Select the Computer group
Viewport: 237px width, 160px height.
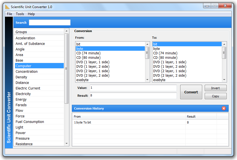coord(39,66)
